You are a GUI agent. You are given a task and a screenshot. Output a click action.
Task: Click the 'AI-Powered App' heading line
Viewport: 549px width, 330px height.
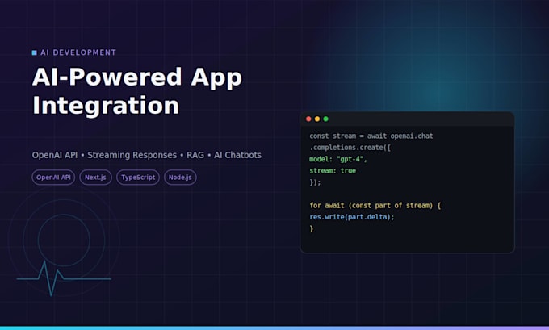[x=137, y=77]
